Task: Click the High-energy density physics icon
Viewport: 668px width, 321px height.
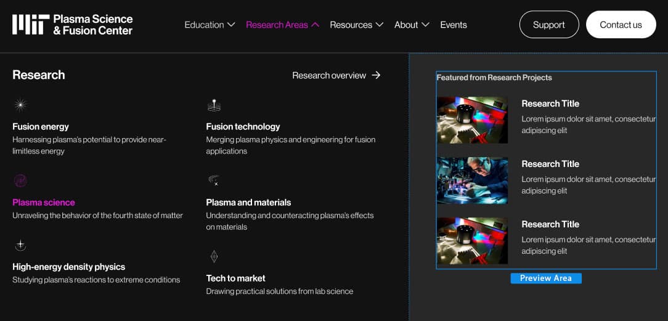Action: click(20, 245)
